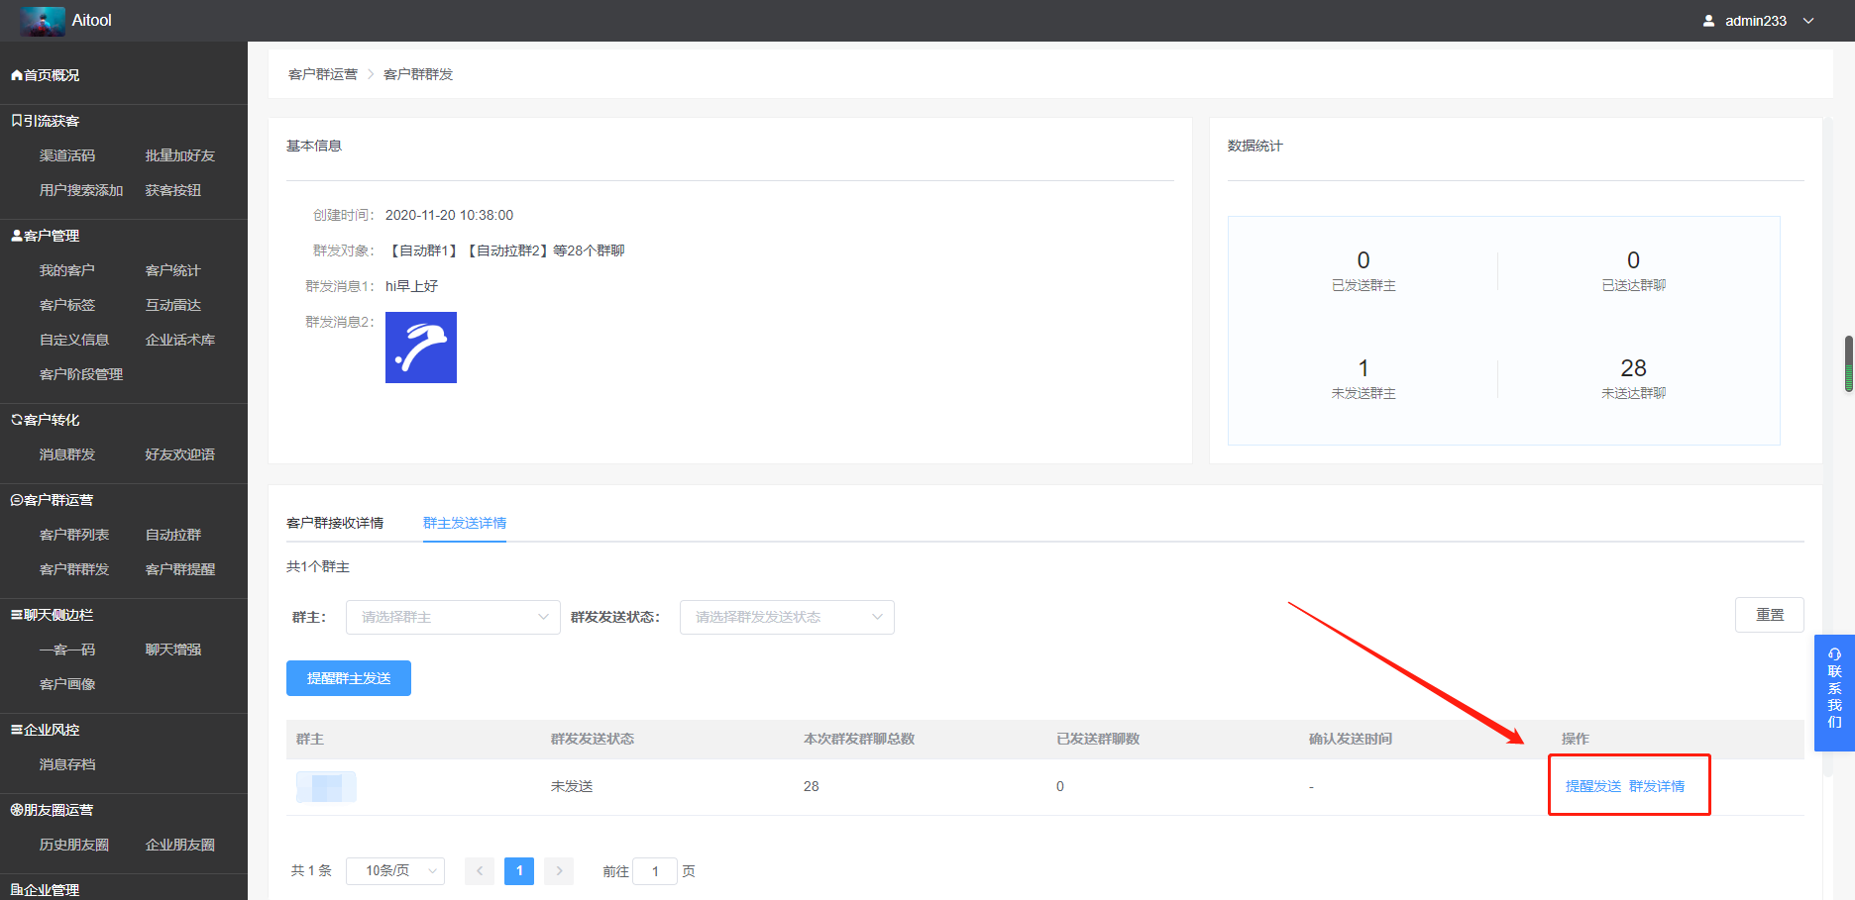Click the 群发发送状态 column header
Viewport: 1855px width, 900px height.
tap(593, 739)
